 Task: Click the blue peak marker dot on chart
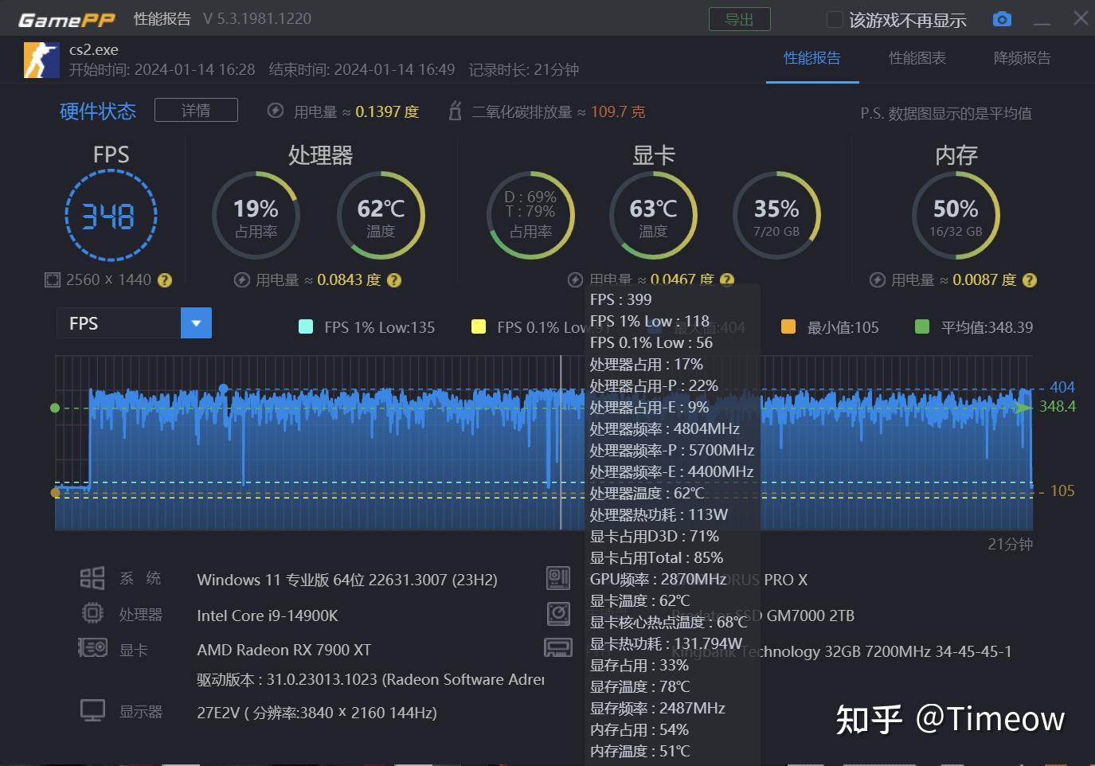(224, 389)
